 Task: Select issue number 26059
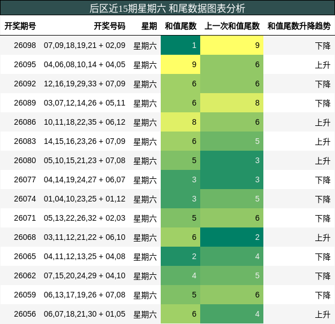[x=25, y=295]
